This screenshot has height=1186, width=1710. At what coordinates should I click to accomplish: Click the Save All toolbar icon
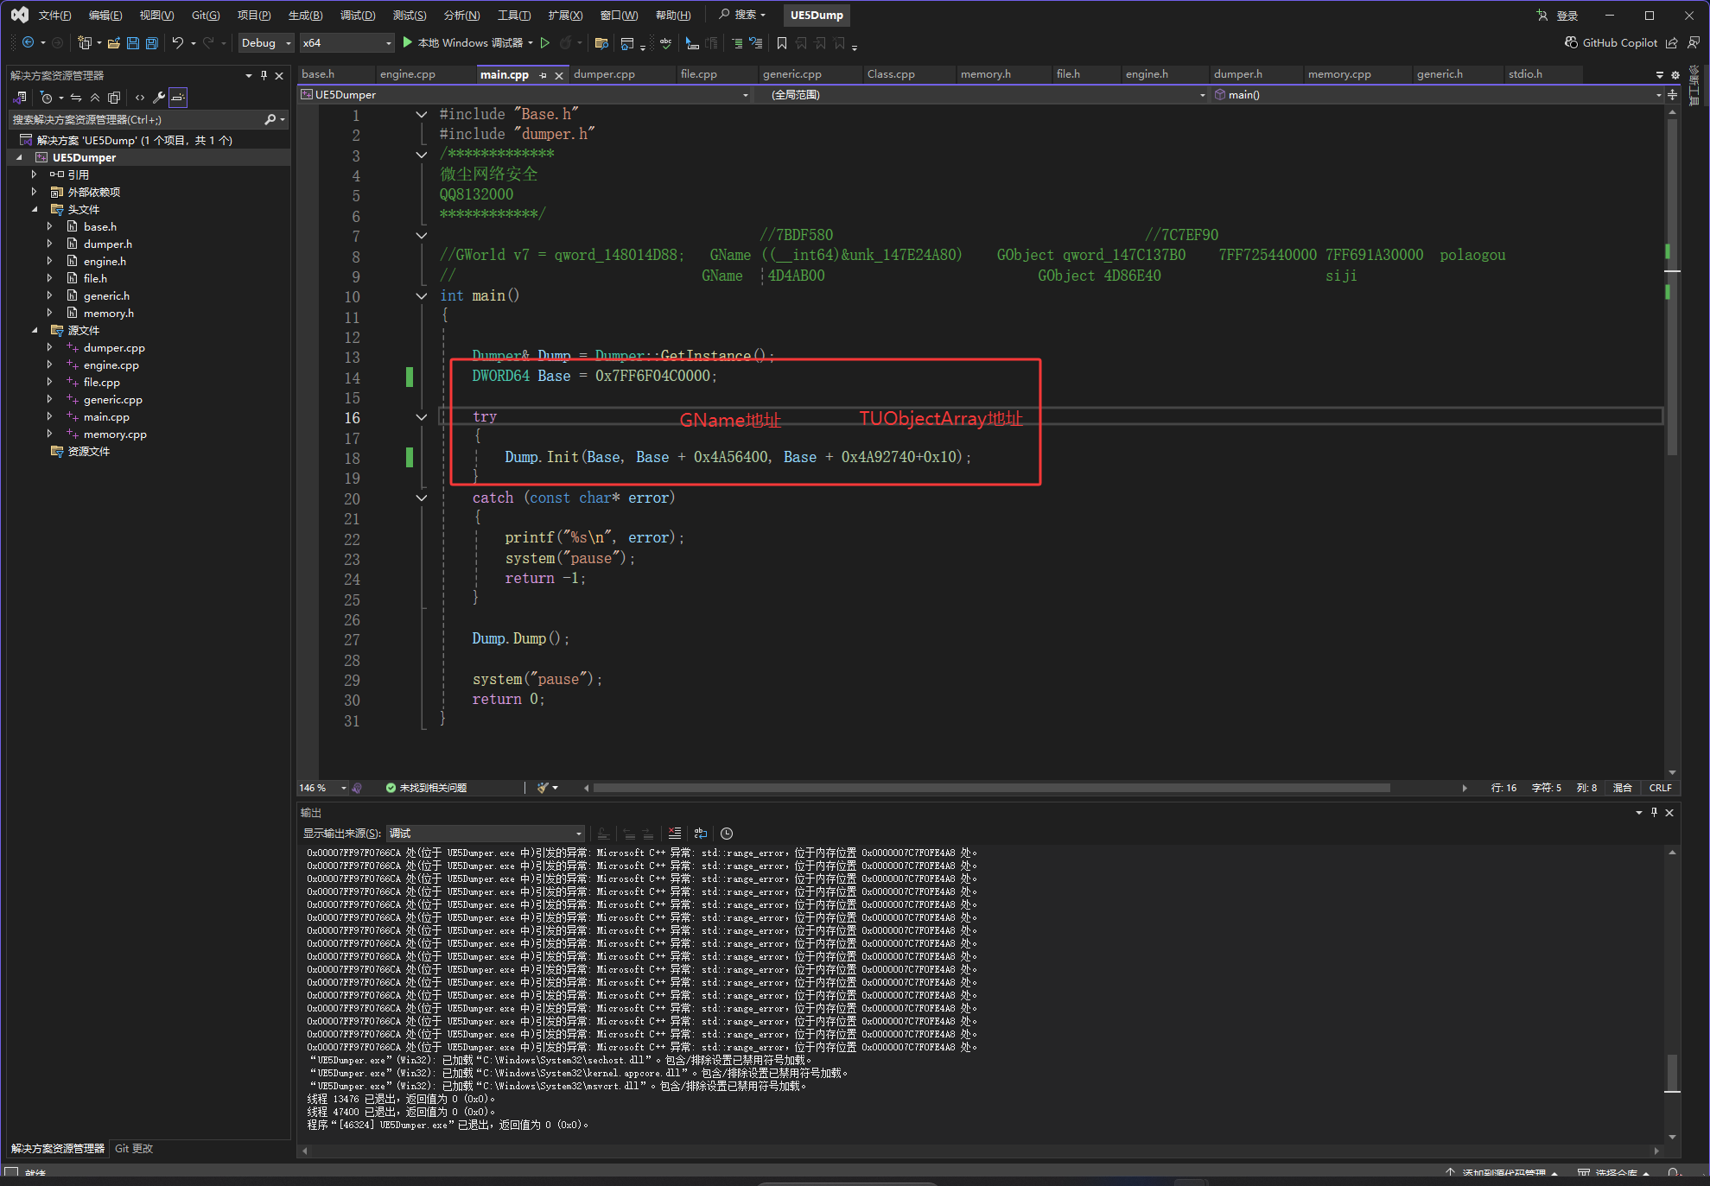pos(152,43)
